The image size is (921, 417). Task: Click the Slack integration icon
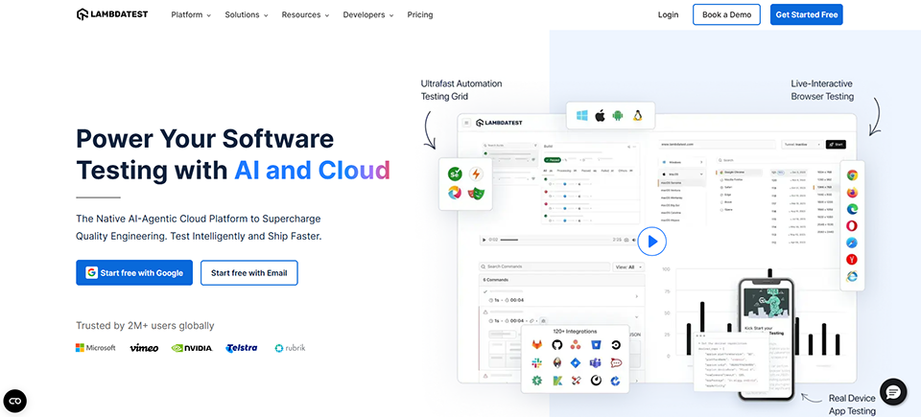(537, 363)
